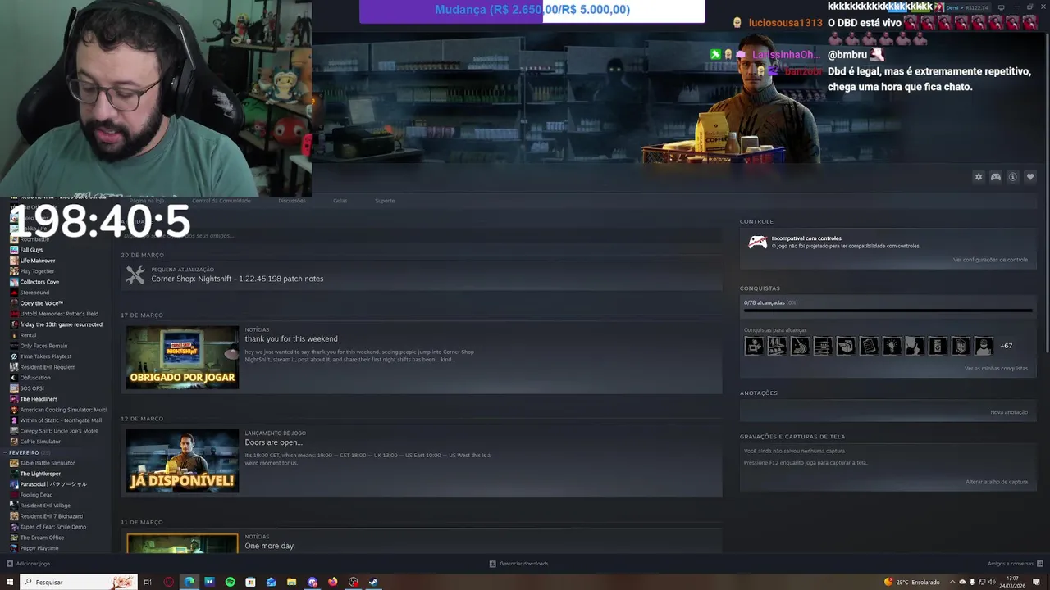Select Only Faces Remain in library
The height and width of the screenshot is (590, 1050).
point(43,346)
